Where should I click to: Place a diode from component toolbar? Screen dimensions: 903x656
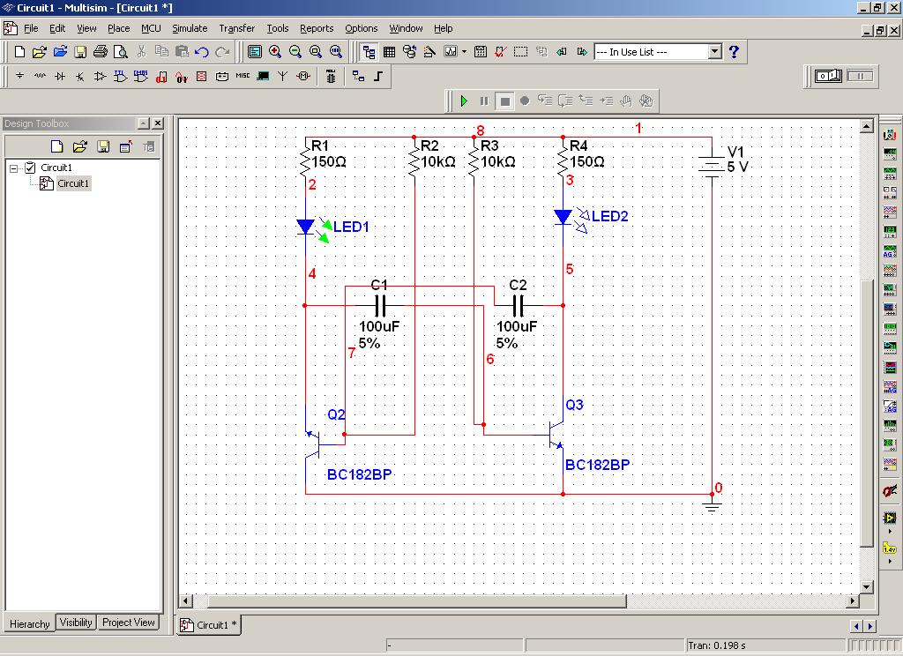pyautogui.click(x=60, y=77)
